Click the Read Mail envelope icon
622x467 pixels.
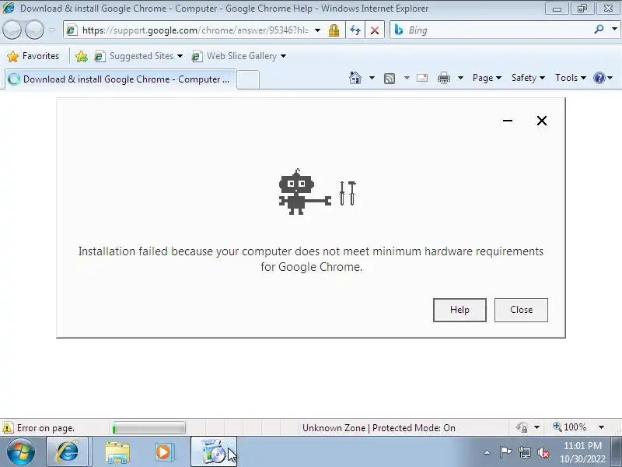coord(422,78)
